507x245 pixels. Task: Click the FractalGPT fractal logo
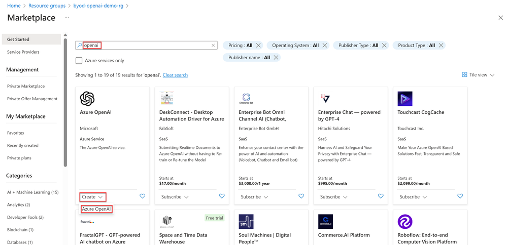[87, 222]
